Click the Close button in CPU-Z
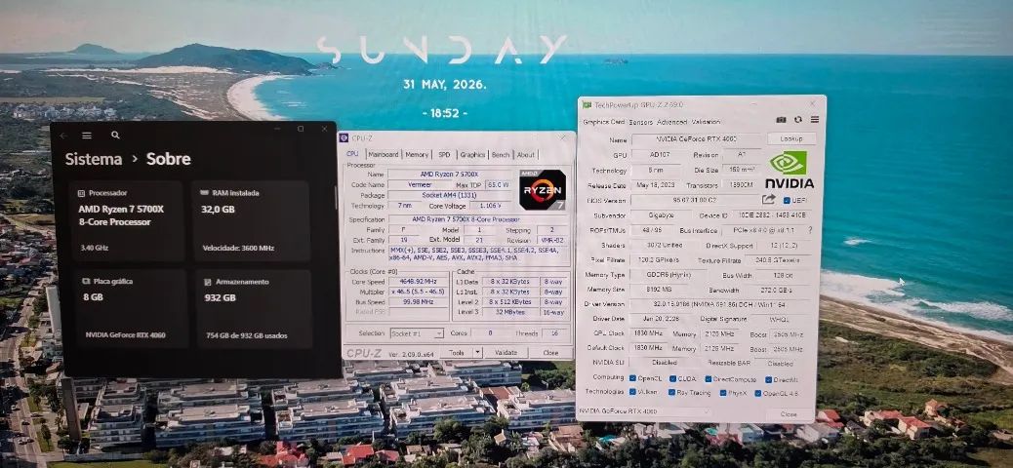 tap(550, 352)
